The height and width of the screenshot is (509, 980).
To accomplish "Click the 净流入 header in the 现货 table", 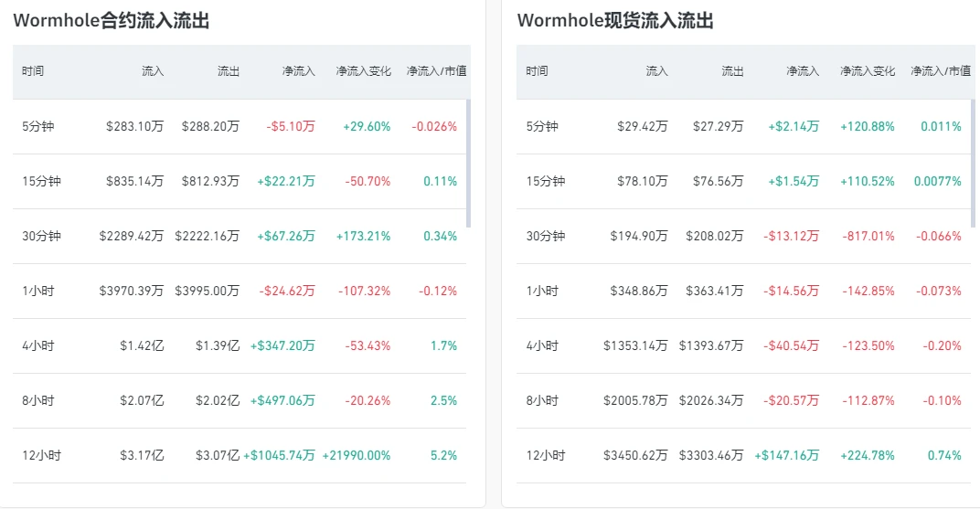I will (803, 71).
